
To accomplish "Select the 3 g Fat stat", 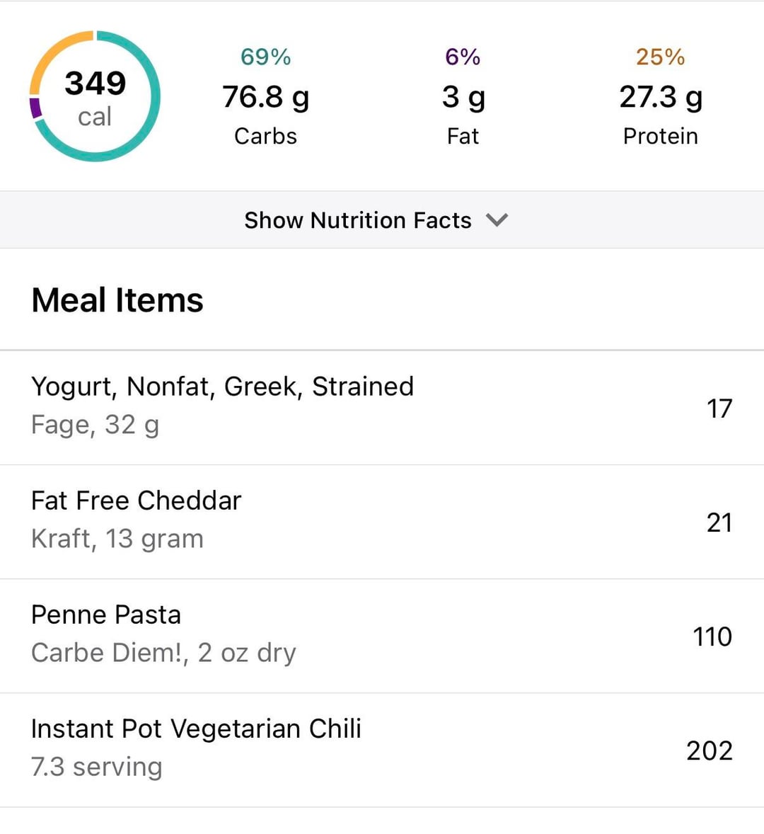I will pyautogui.click(x=463, y=98).
